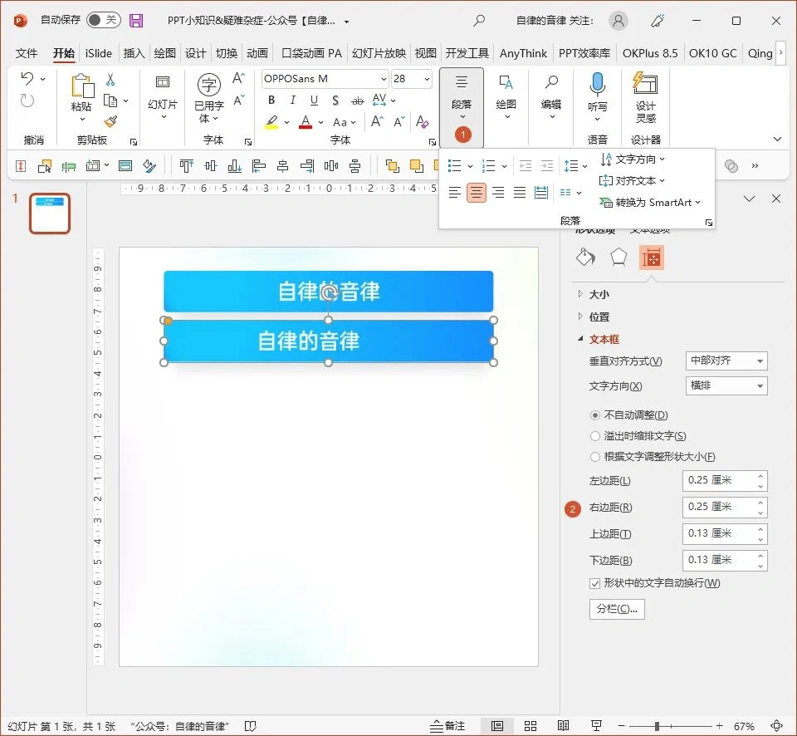Select the 文本框 text options icon in panel
Screen dimensions: 797x736
click(652, 258)
